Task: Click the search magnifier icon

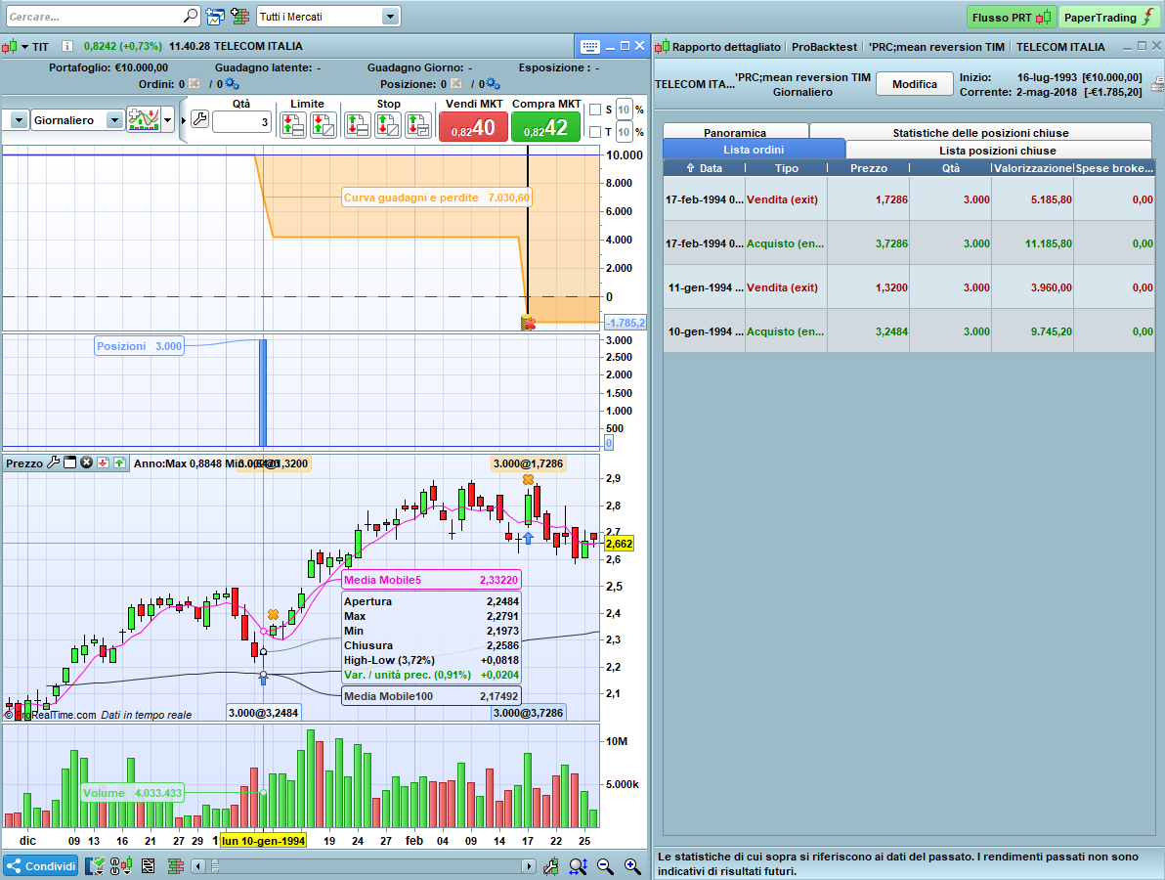Action: tap(191, 16)
